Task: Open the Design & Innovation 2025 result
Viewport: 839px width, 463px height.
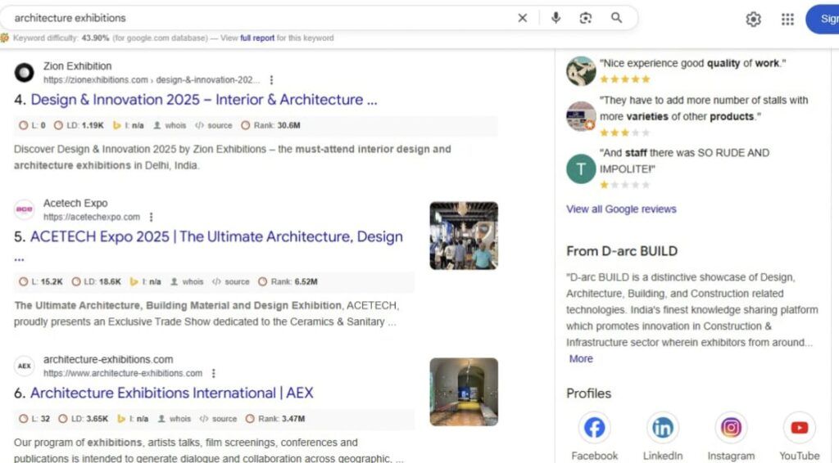Action: point(203,100)
